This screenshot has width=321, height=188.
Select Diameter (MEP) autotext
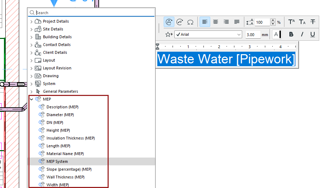coord(60,115)
